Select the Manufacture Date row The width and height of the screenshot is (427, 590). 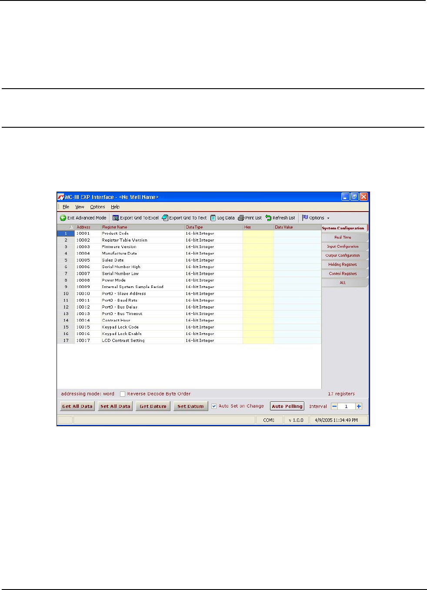189,253
